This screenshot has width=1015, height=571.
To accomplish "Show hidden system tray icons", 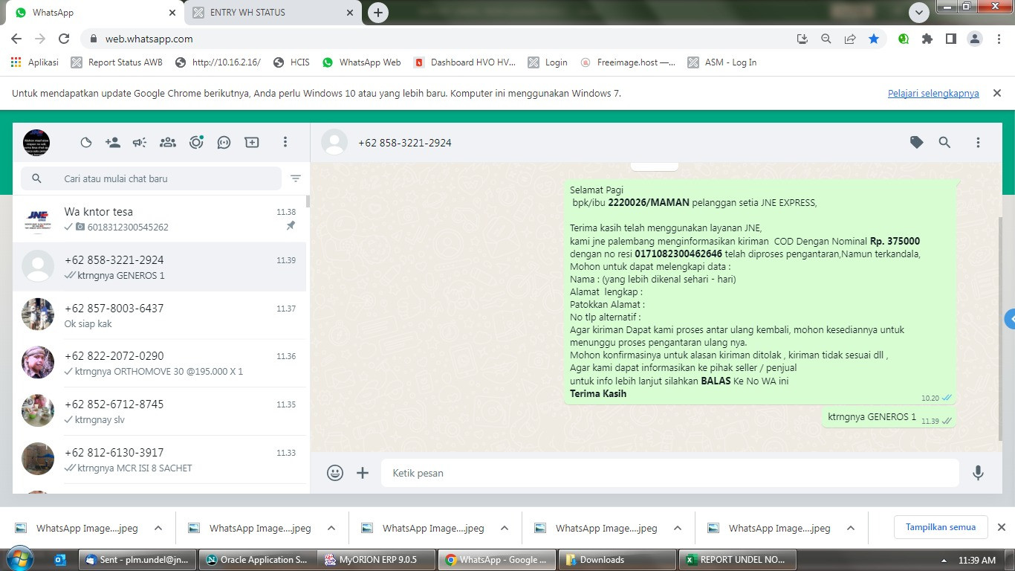I will 944,561.
